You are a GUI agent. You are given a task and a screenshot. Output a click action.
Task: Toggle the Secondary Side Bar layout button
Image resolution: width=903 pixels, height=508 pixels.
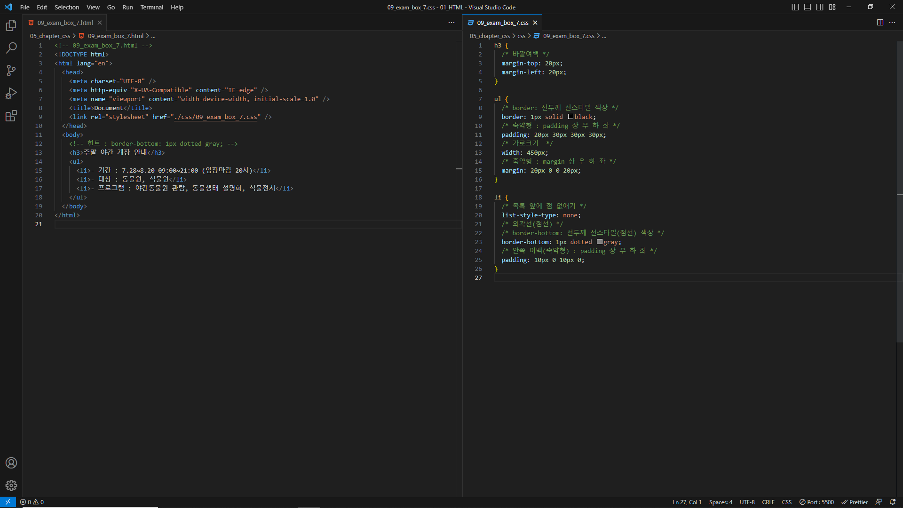coord(820,7)
